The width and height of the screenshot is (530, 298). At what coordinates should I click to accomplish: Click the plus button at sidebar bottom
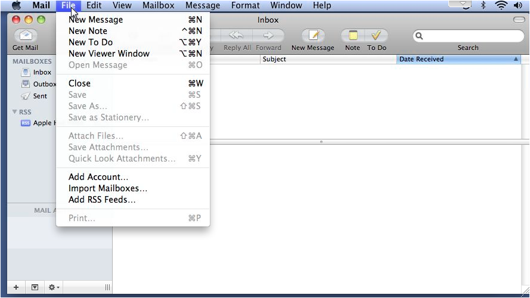click(16, 287)
